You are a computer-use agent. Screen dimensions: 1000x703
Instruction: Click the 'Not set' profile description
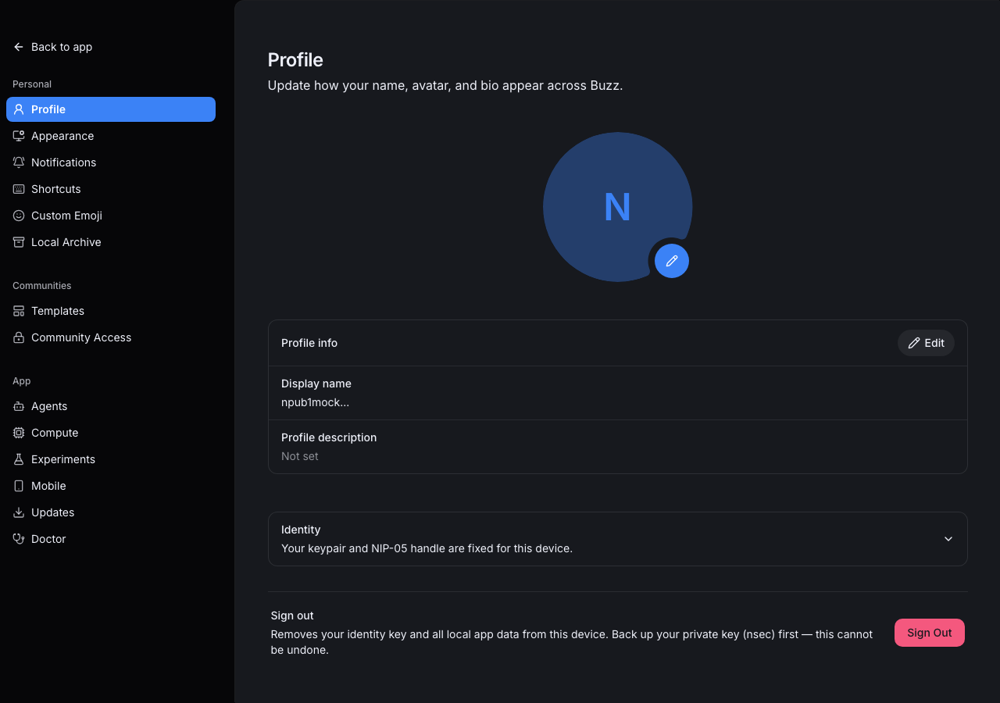tap(300, 456)
